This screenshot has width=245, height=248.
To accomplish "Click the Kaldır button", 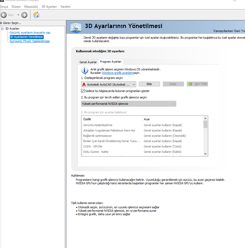I will click(173, 84).
